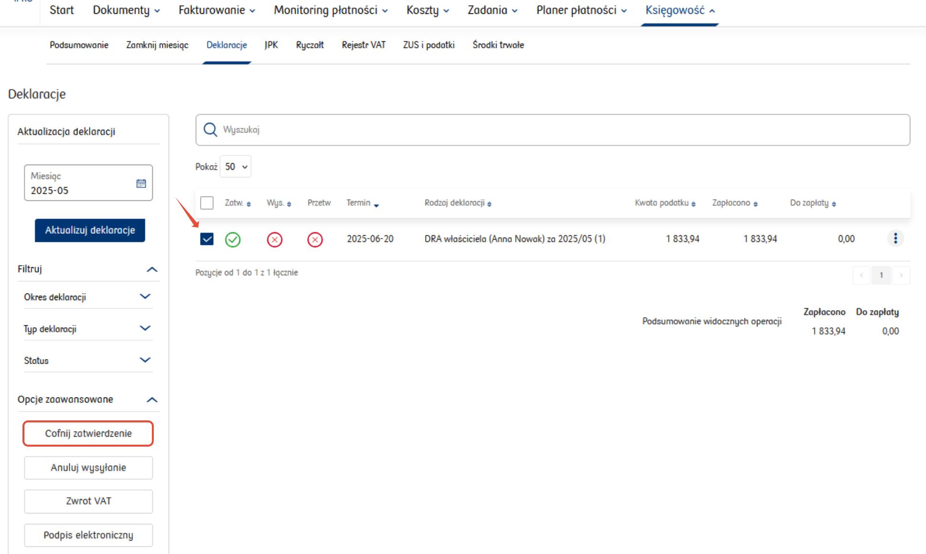Click the Aktualizuj deklaracje button
Screen dimensions: 926x554
[90, 230]
